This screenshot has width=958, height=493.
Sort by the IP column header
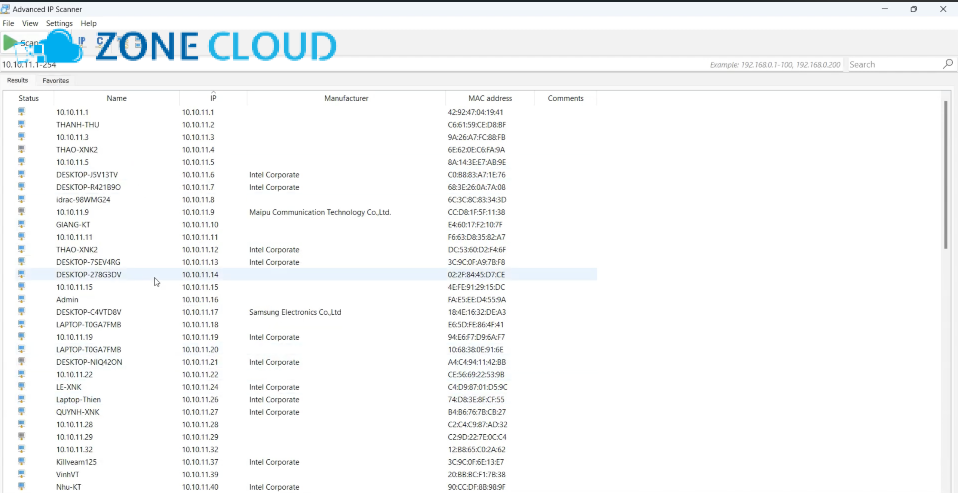click(x=213, y=98)
